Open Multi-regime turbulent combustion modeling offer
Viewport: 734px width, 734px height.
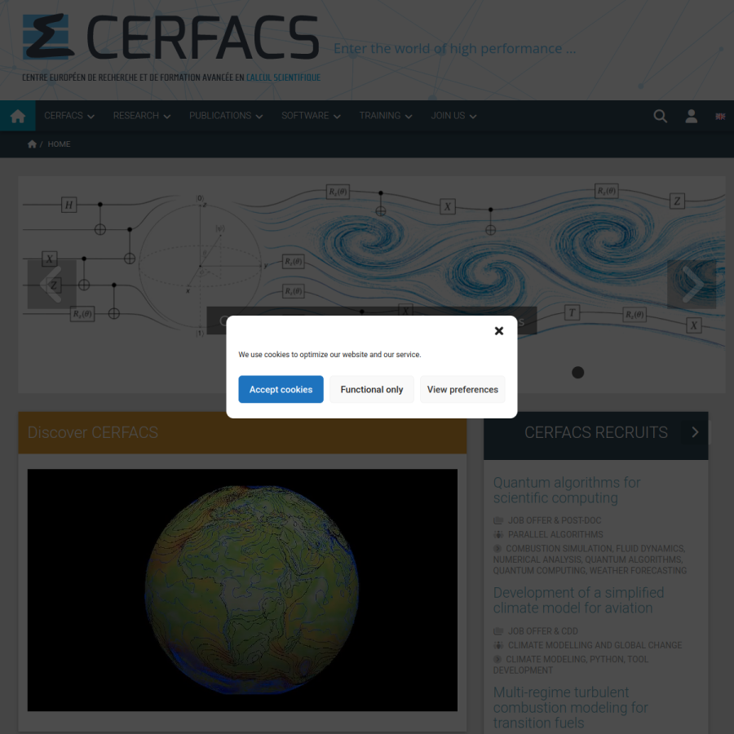click(x=571, y=707)
